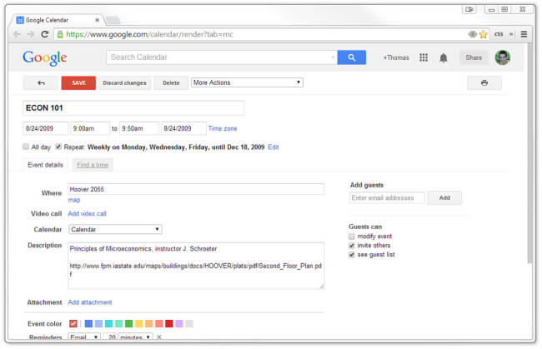Edit the repeat settings
Viewport: 542px width, 349px height.
(x=273, y=147)
